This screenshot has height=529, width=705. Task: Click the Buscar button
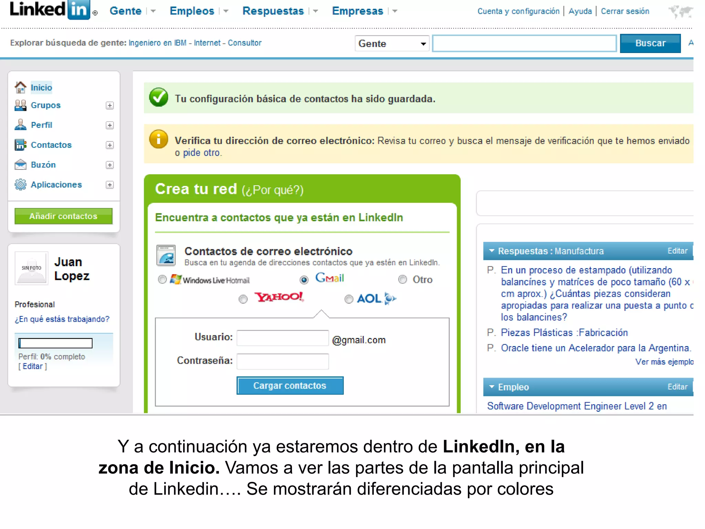tap(650, 43)
